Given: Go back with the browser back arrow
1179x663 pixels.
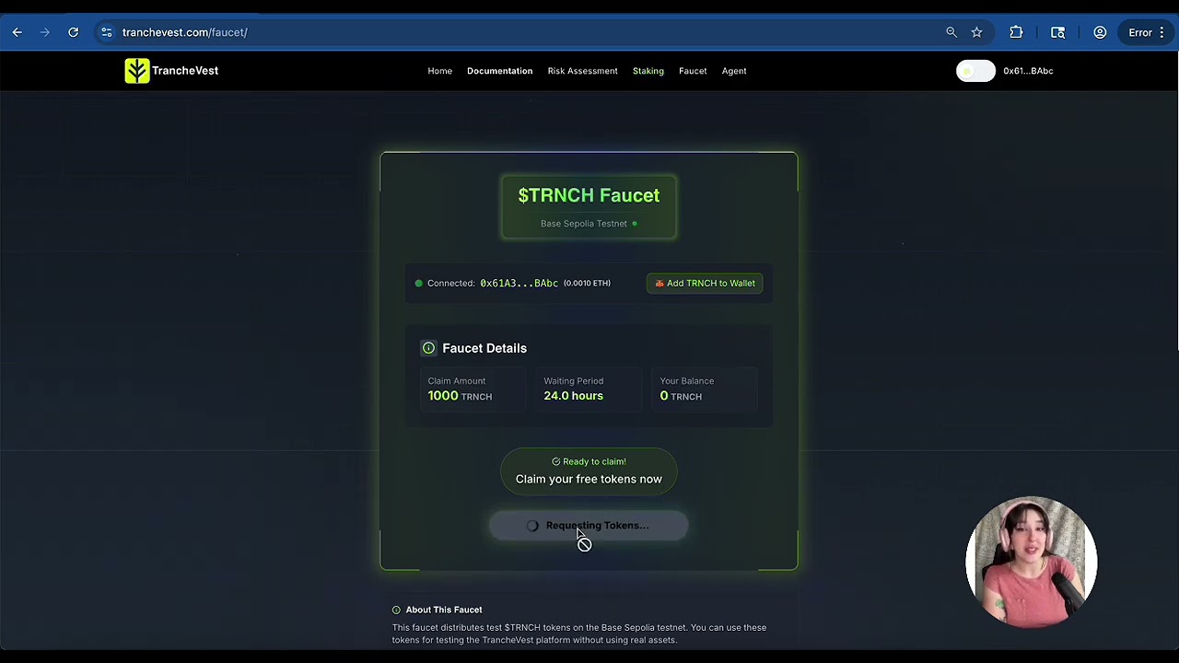Looking at the screenshot, I should (x=17, y=32).
